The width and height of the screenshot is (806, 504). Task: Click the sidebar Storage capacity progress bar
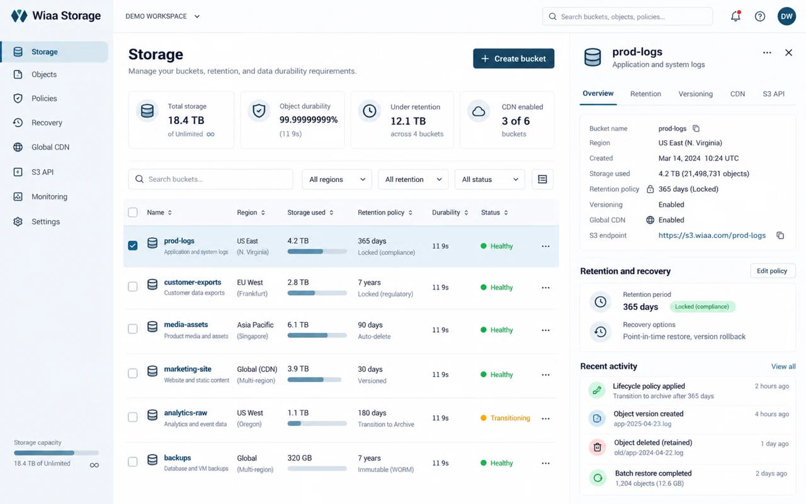(56, 453)
